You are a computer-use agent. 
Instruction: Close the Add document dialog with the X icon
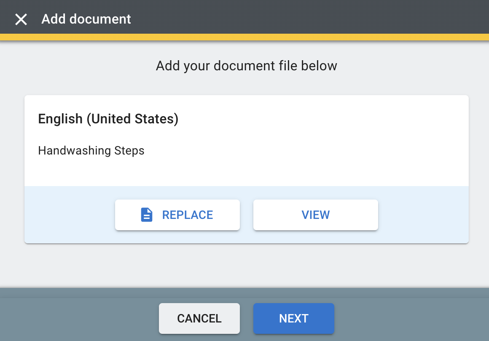click(21, 19)
